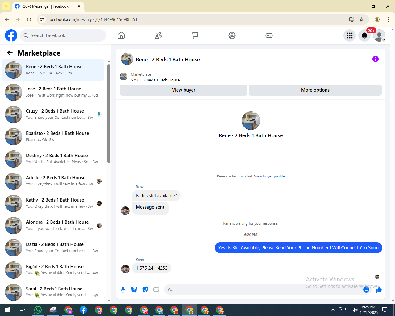Select Jose conversation in the list

click(x=53, y=92)
